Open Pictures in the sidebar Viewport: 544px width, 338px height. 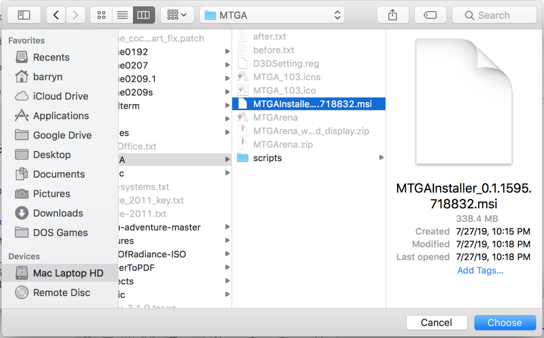[x=59, y=194]
